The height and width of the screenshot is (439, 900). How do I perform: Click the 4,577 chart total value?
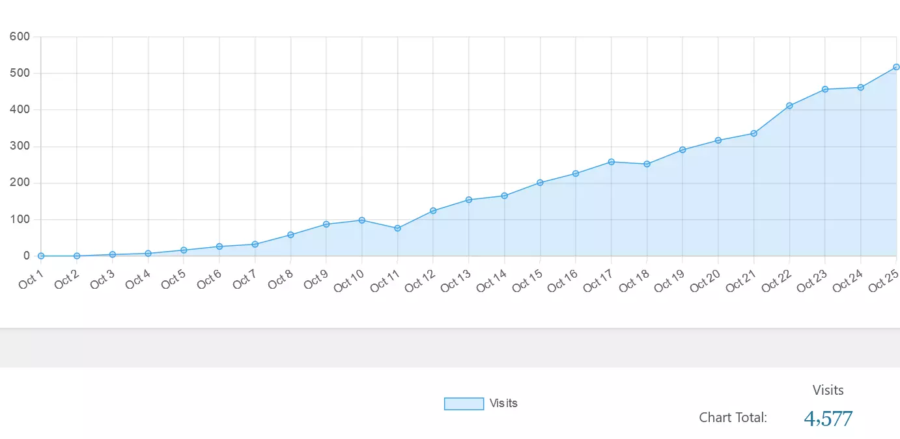coord(828,419)
